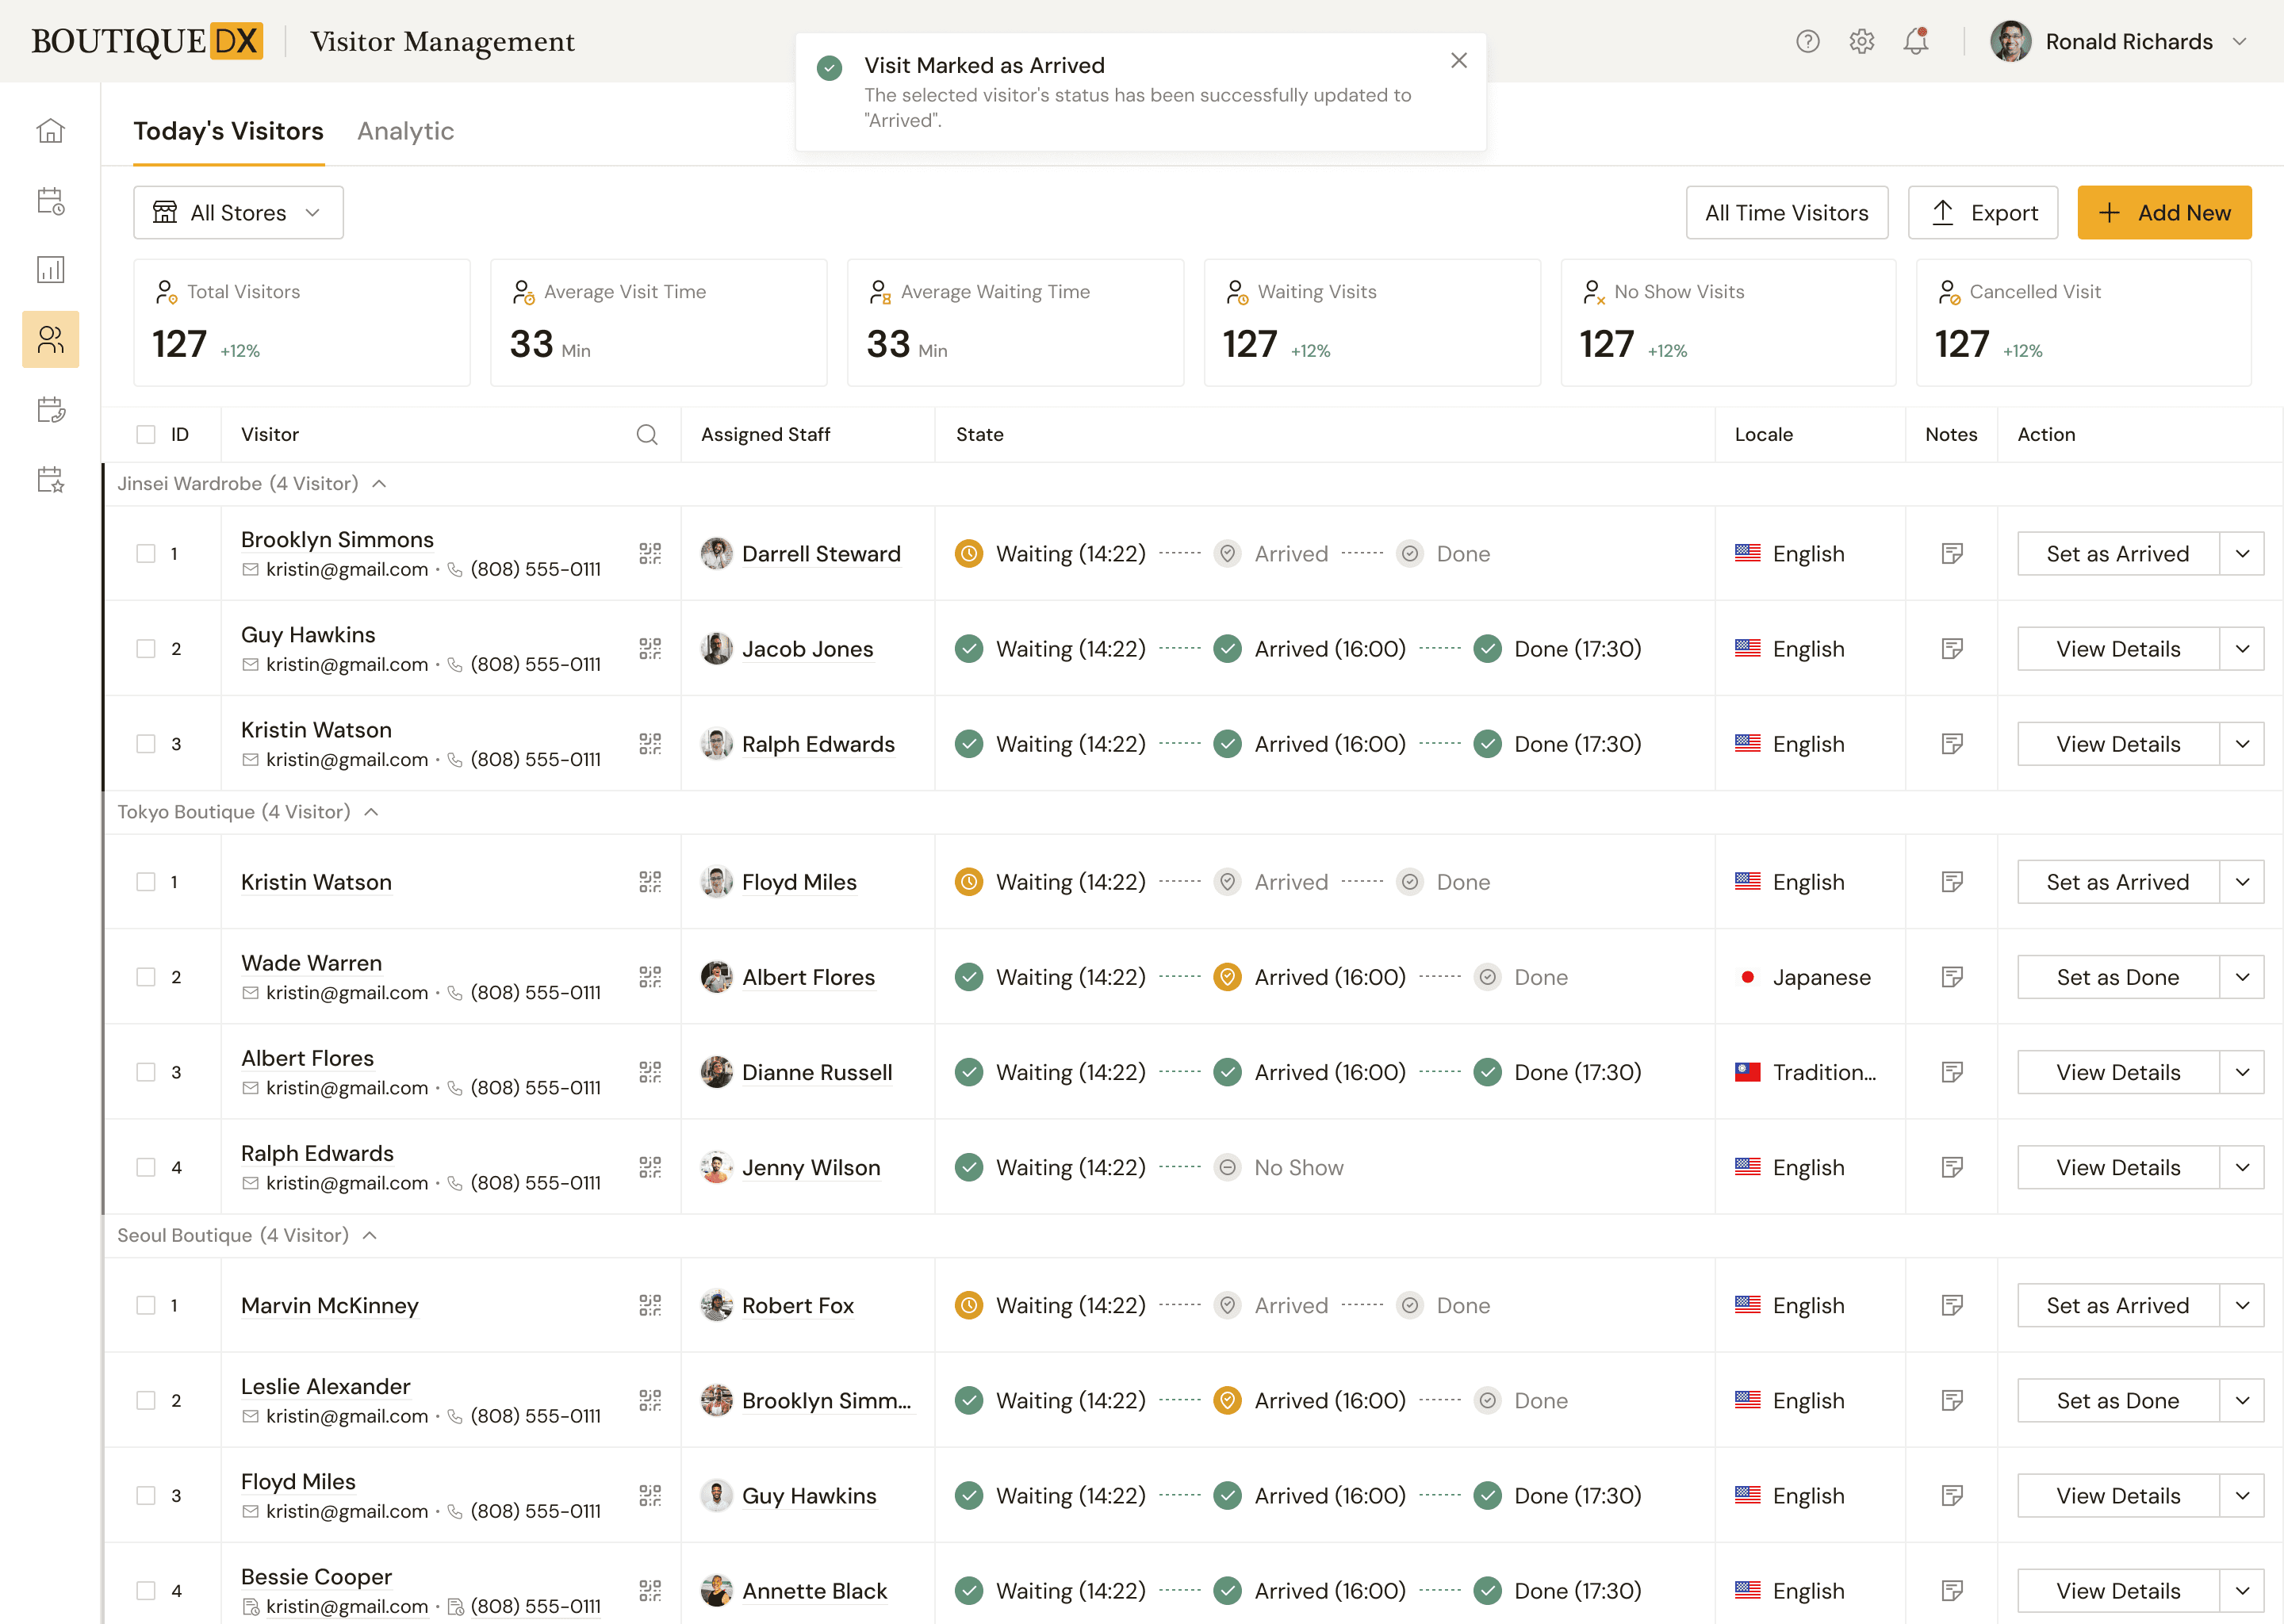Click the Add New button
Image resolution: width=2284 pixels, height=1624 pixels.
pyautogui.click(x=2164, y=213)
